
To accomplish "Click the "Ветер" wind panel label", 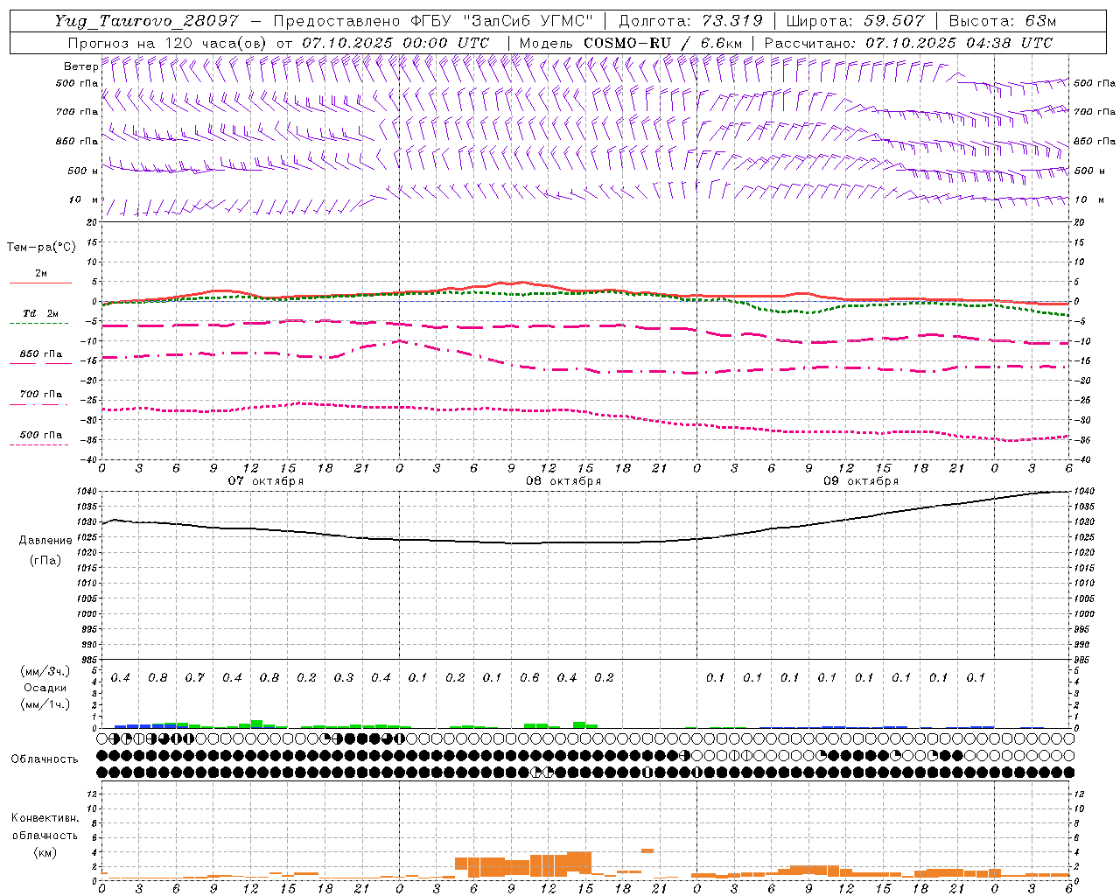I will pos(80,66).
